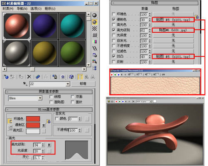The width and height of the screenshot is (208, 166).
Task: Open the 材质(M) menu
Action: [x=8, y=9]
